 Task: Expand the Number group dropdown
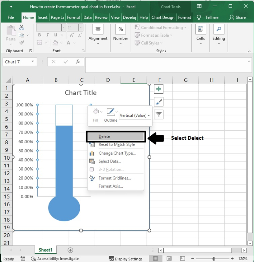click(120, 44)
